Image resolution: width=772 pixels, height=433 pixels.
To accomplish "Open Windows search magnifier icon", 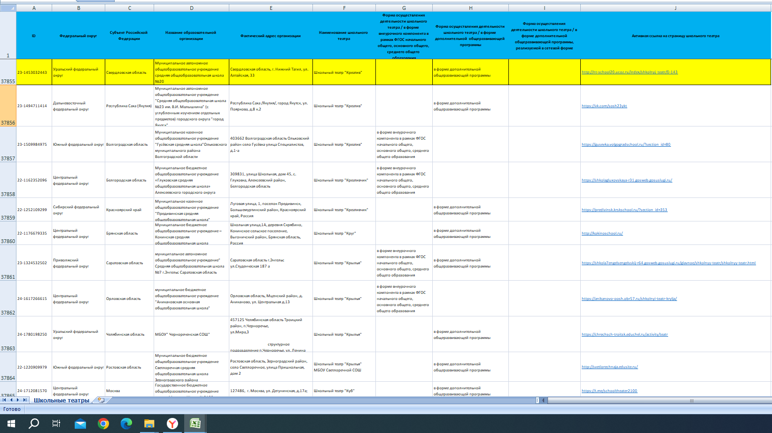I will point(34,424).
